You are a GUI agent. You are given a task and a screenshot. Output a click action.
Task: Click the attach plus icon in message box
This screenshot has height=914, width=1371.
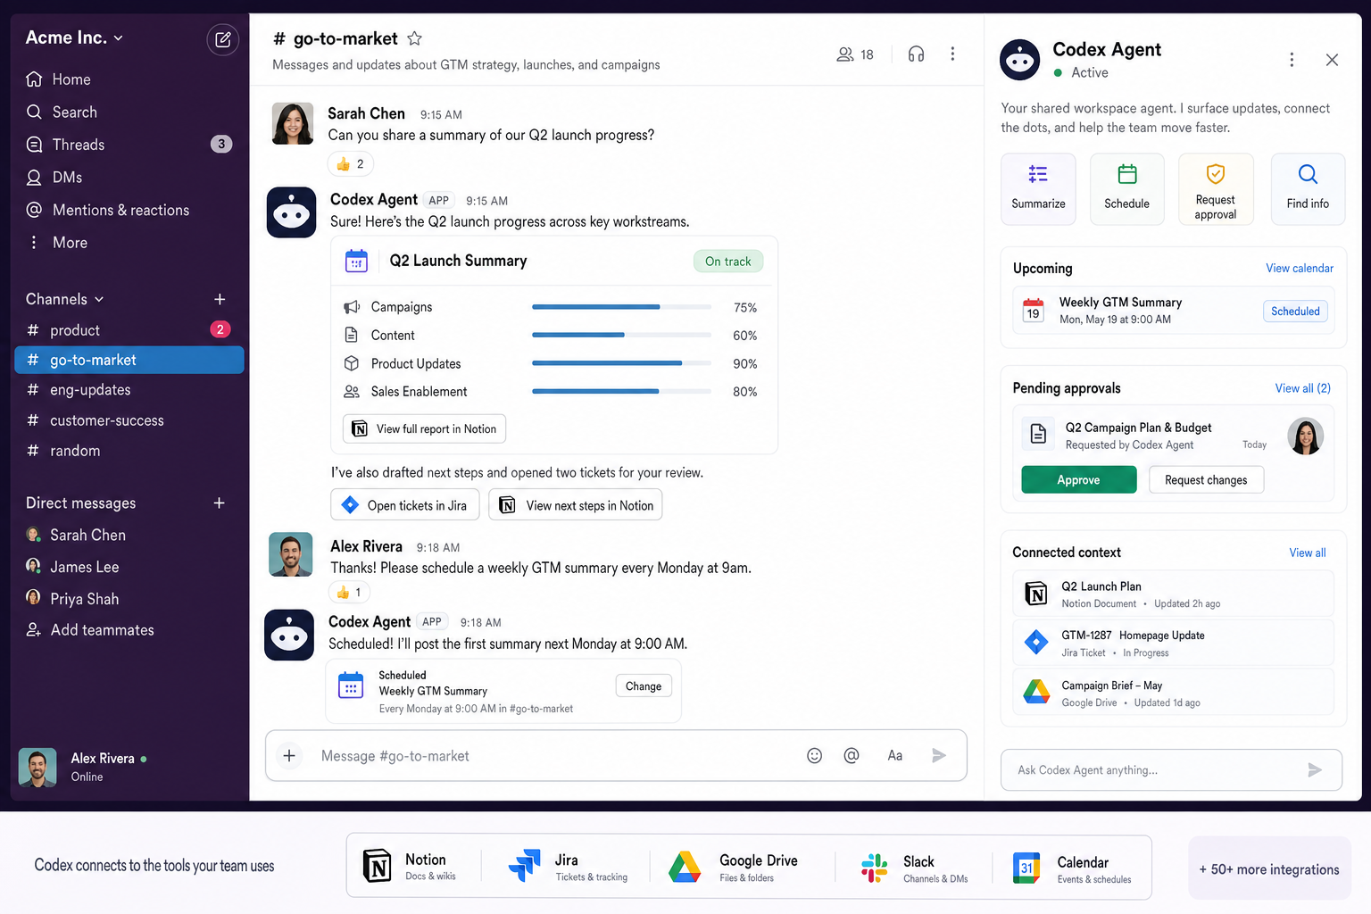(289, 756)
